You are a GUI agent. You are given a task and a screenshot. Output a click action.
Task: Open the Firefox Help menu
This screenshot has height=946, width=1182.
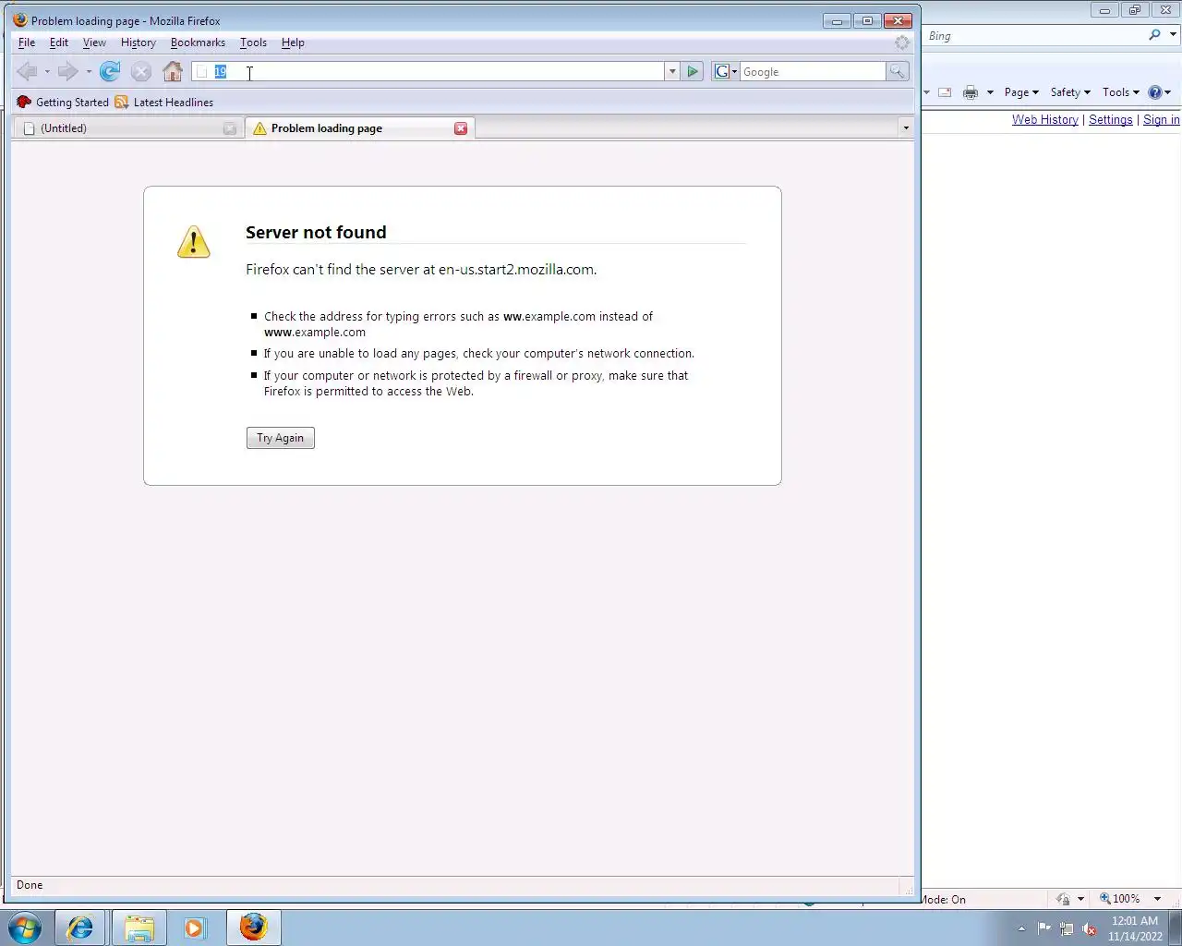coord(293,42)
